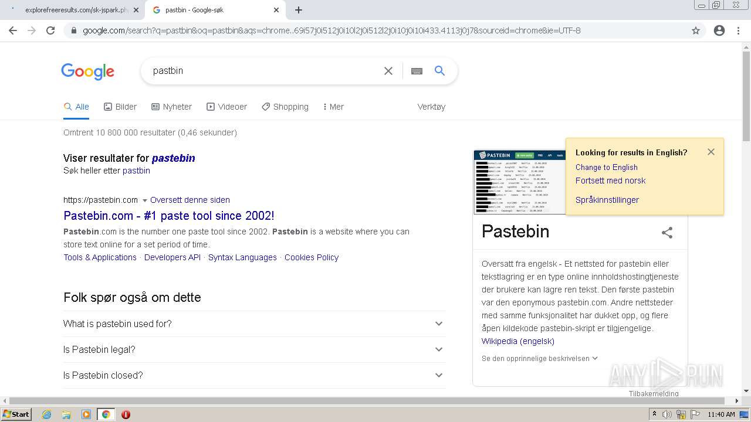
Task: Click the horizontal scrollbar at the bottom
Action: 367,401
